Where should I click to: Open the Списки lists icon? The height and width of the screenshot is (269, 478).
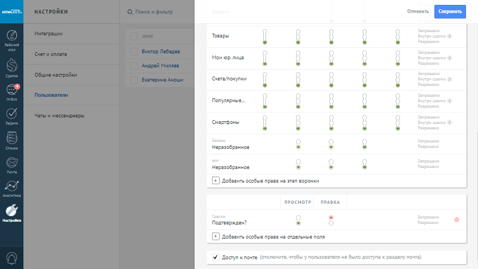(11, 141)
